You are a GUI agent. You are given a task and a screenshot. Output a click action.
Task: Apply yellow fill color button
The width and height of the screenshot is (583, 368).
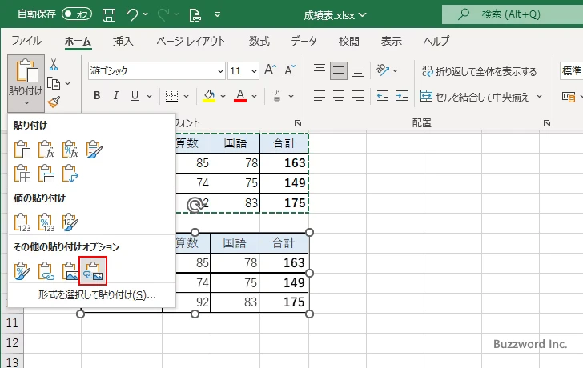click(x=209, y=96)
